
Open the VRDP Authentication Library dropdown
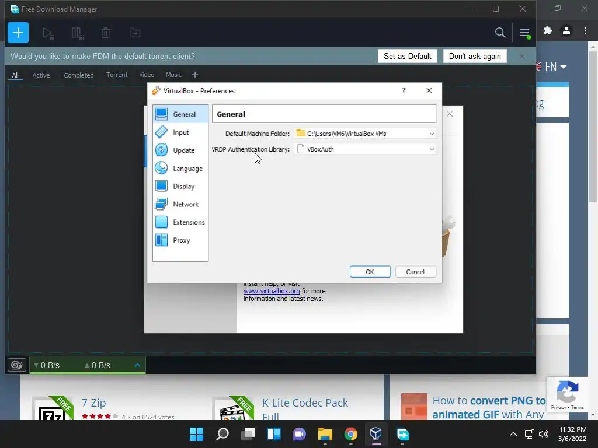click(365, 149)
